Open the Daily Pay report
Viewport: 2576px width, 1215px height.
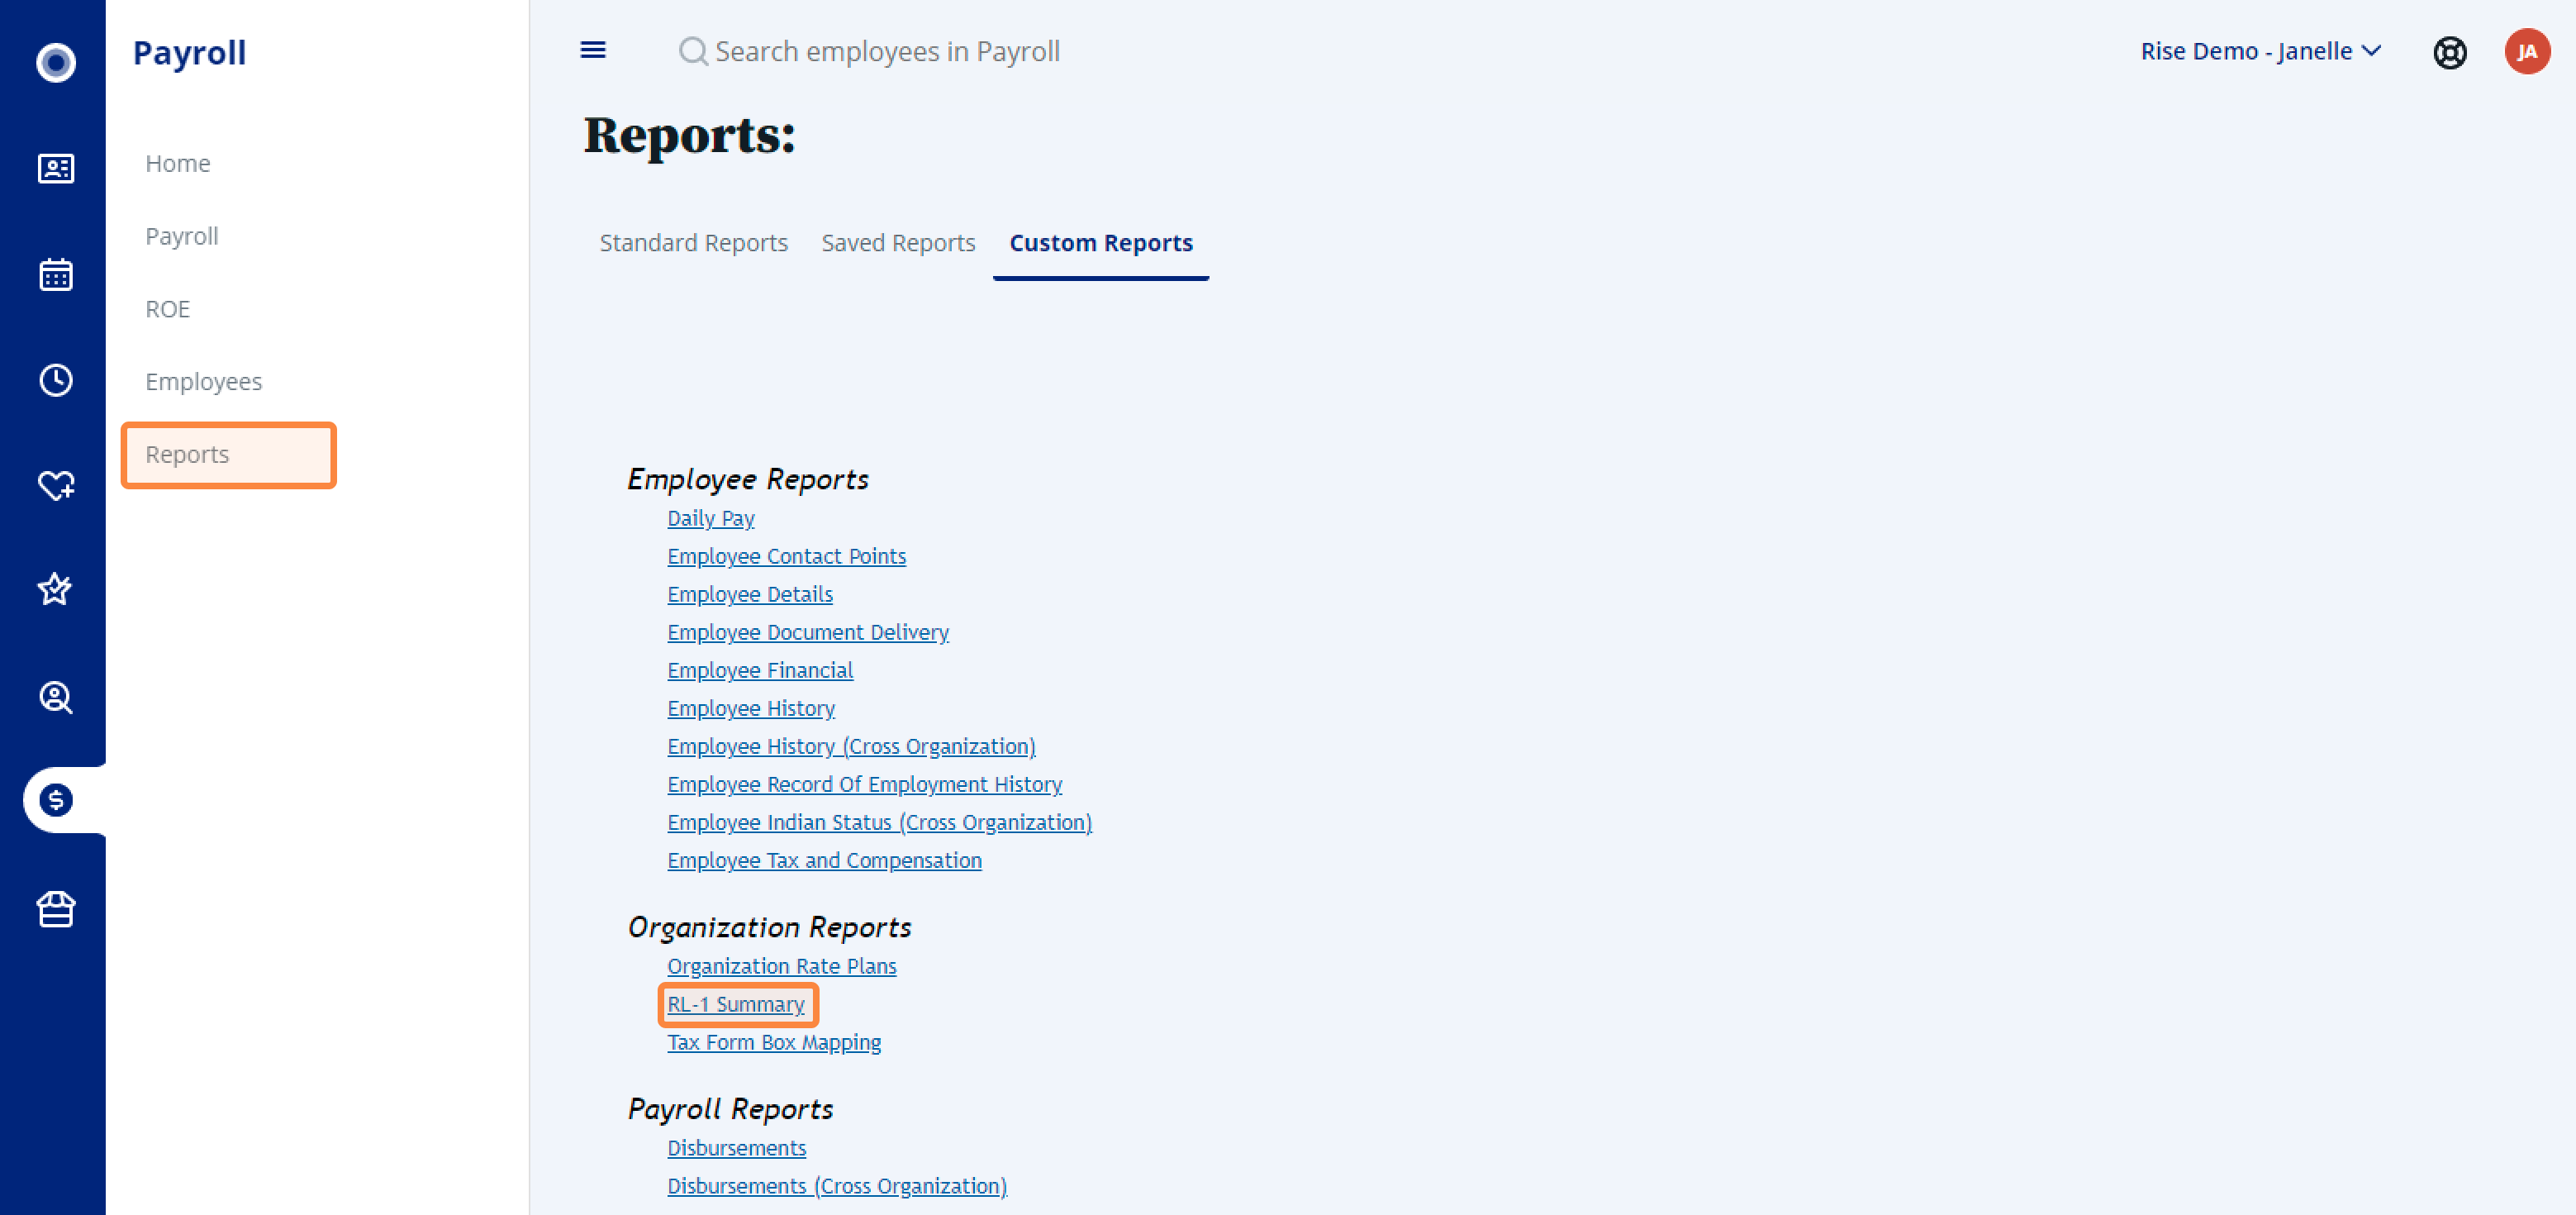click(x=710, y=518)
